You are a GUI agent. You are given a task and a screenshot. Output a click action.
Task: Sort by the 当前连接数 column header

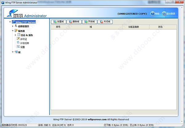click(x=136, y=27)
